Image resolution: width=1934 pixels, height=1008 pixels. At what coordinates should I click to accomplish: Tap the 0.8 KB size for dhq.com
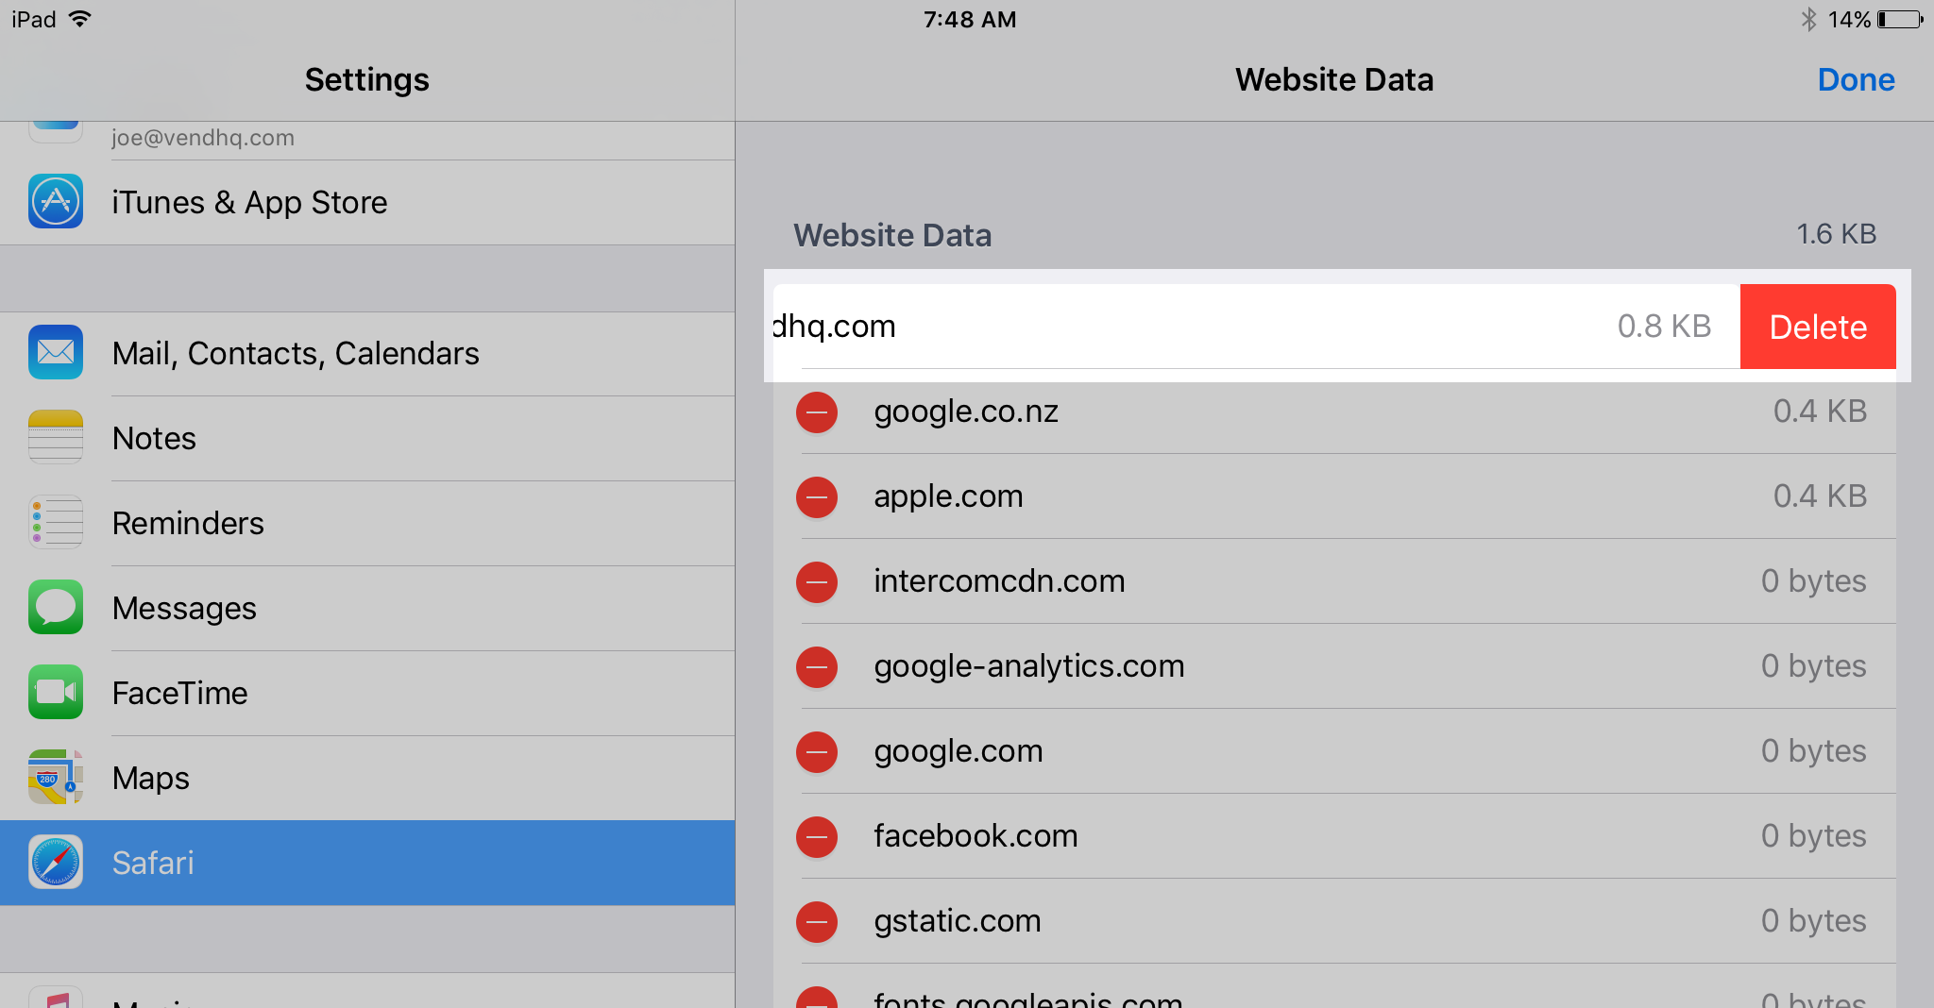pos(1664,326)
